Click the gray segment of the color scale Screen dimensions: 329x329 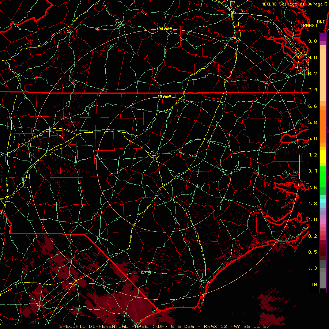click(x=323, y=275)
